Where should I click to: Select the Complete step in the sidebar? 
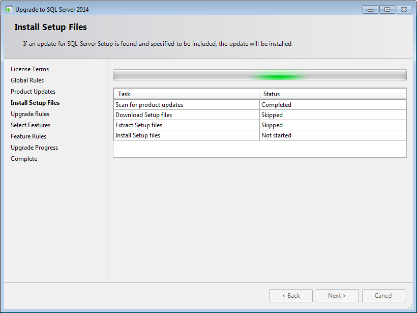(x=24, y=159)
